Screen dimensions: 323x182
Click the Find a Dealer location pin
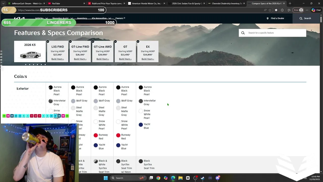pyautogui.click(x=267, y=18)
